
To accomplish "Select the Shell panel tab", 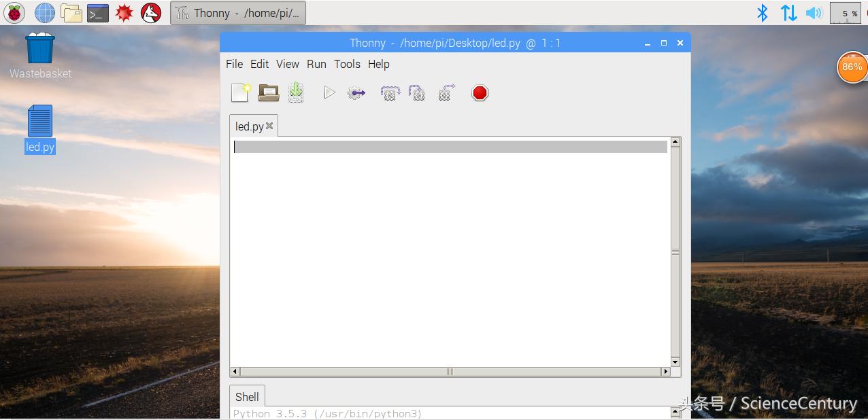I will [247, 397].
